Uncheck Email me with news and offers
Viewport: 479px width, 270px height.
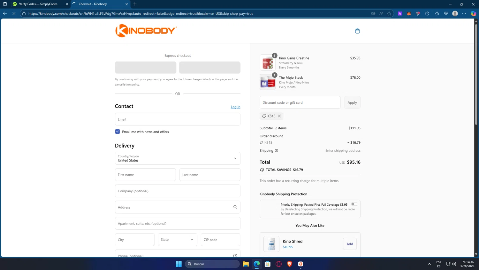(118, 131)
